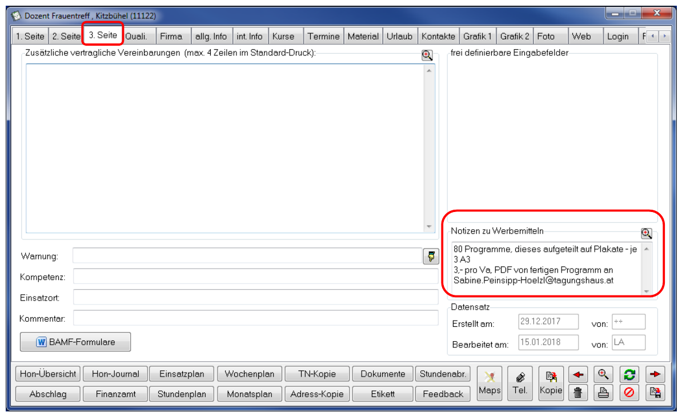Switch to the 2. Seite tab
682x416 pixels.
coord(66,37)
